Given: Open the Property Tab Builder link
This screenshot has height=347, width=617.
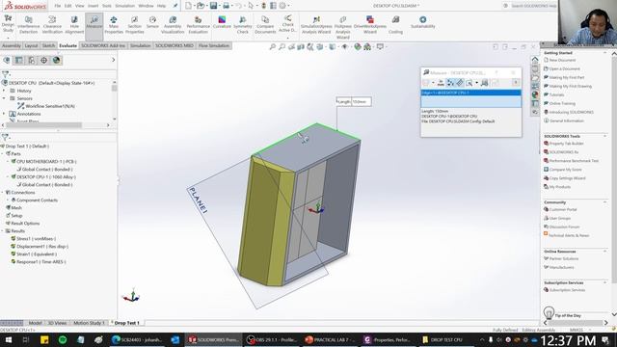Looking at the screenshot, I should 566,144.
